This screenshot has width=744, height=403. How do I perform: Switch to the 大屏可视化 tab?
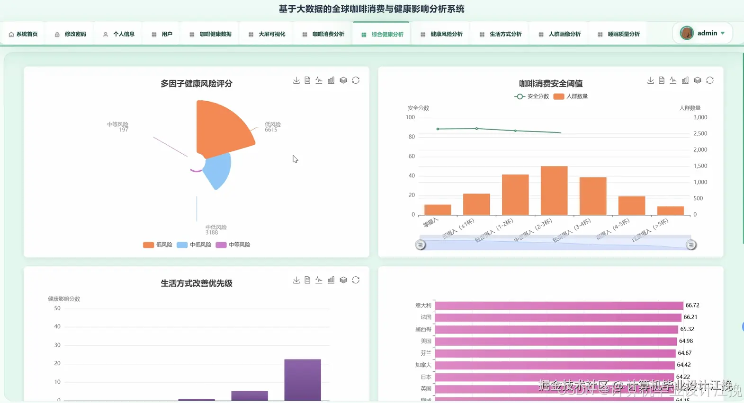267,34
